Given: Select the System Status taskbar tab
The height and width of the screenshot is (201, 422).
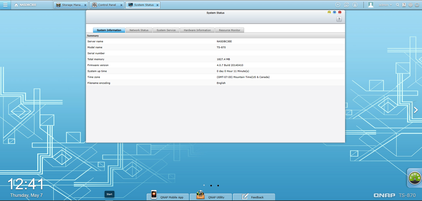Looking at the screenshot, I should tap(143, 5).
